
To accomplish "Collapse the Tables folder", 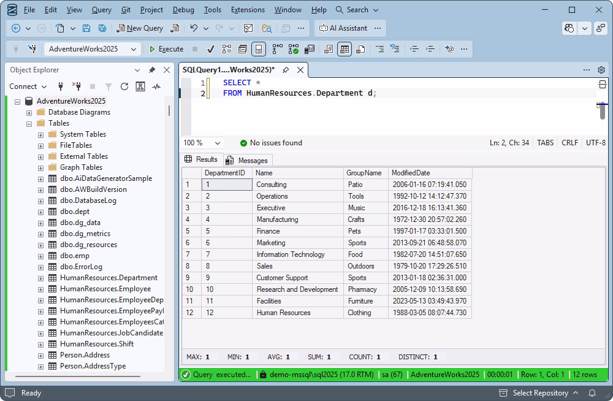I will (x=29, y=124).
